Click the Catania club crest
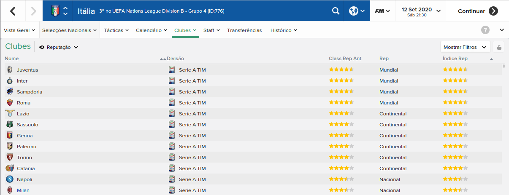Viewport: 509px width, 195px height. [10, 168]
